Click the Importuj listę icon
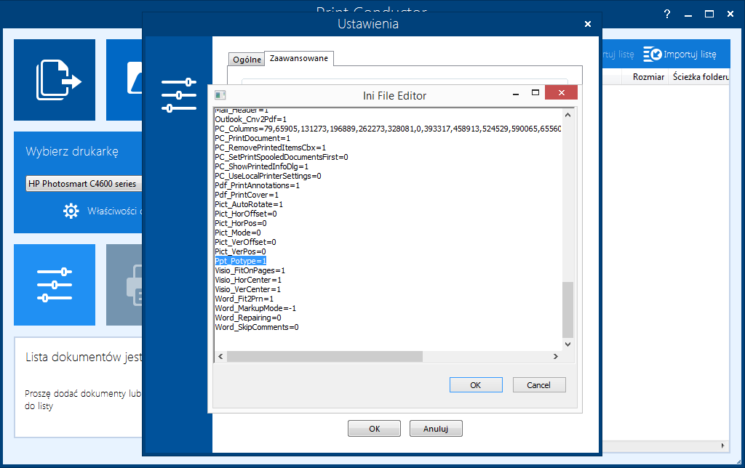Viewport: 745px width, 468px height. (x=653, y=54)
